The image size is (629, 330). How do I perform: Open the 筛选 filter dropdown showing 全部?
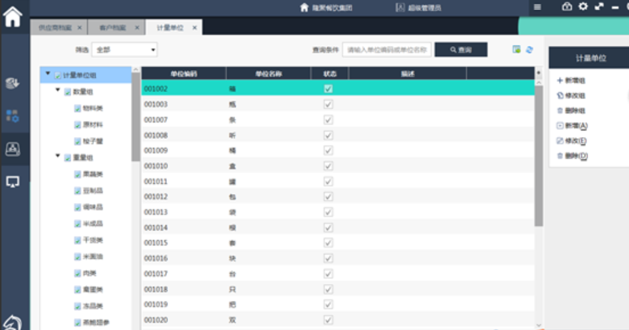pos(124,50)
